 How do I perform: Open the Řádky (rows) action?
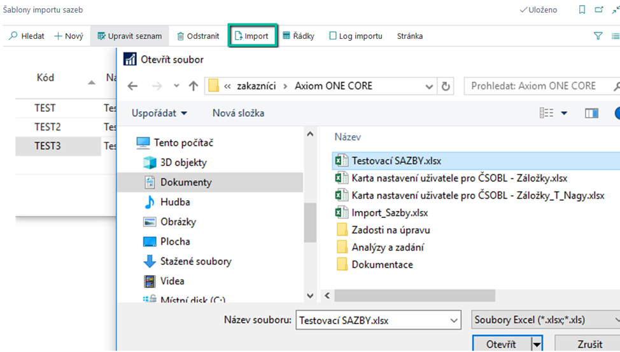coord(299,36)
